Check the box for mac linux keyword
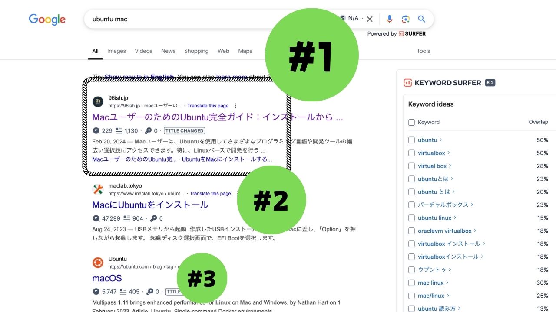This screenshot has height=312, width=556. pyautogui.click(x=411, y=283)
